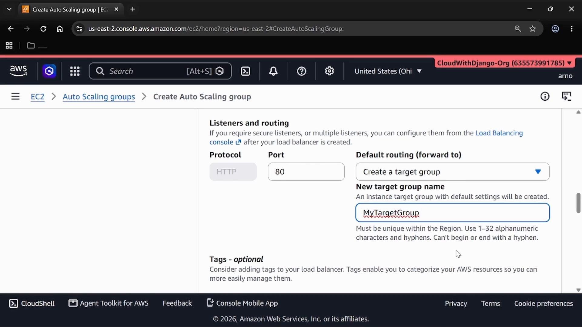Click 'Create Auto Scaling group' breadcrumb text
This screenshot has height=327, width=582.
click(x=202, y=97)
